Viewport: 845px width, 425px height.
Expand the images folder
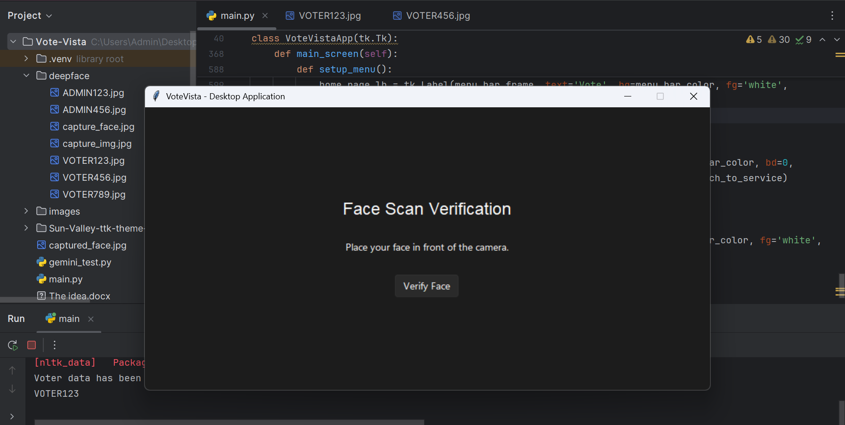[x=26, y=211]
